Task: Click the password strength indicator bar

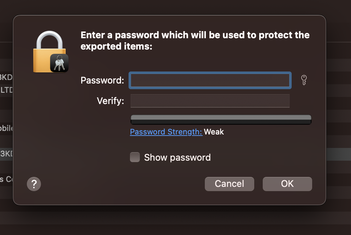Action: pyautogui.click(x=221, y=119)
